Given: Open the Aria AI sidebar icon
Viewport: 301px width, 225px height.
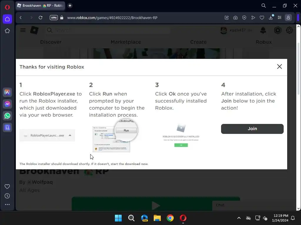Looking at the screenshot, I should coord(7,92).
